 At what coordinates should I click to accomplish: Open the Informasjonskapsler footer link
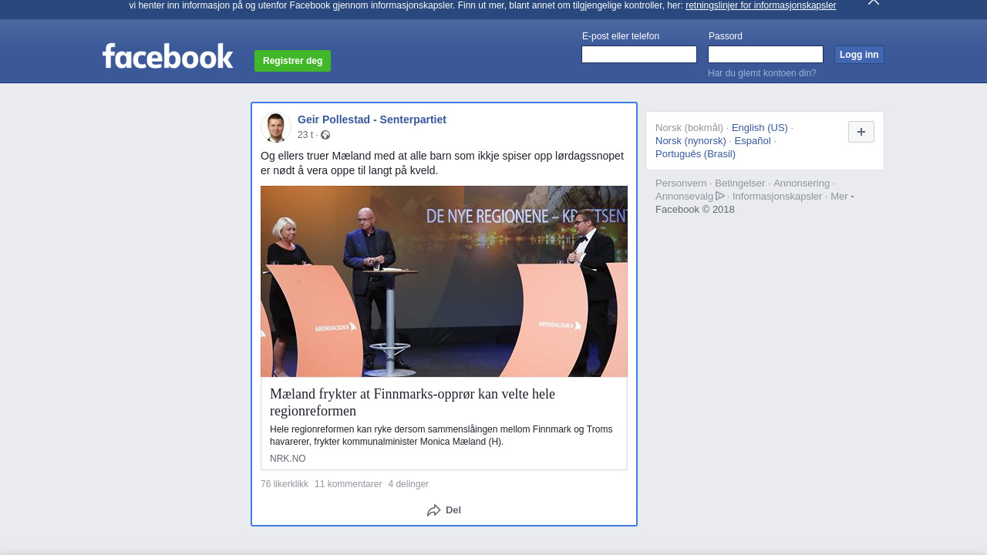777,197
